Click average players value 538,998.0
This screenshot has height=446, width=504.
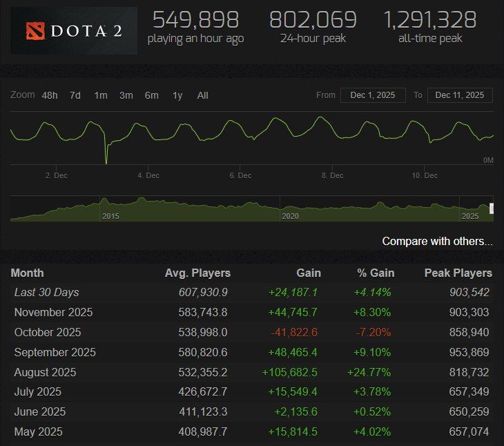(203, 332)
